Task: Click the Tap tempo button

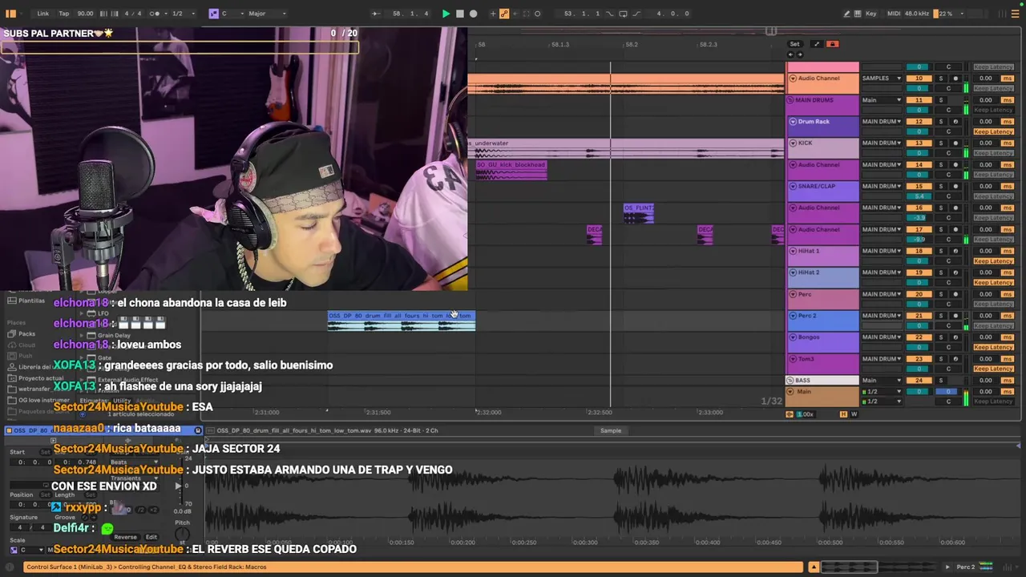Action: [x=64, y=14]
